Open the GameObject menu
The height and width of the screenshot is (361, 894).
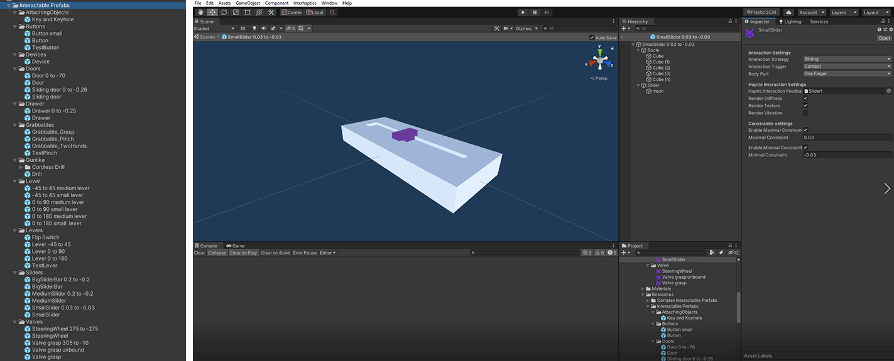point(248,3)
